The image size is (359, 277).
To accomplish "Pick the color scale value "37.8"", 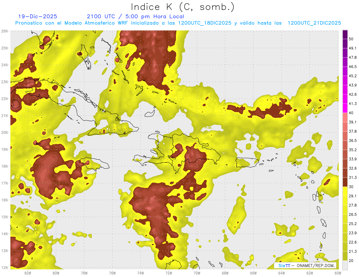I will pyautogui.click(x=353, y=131).
